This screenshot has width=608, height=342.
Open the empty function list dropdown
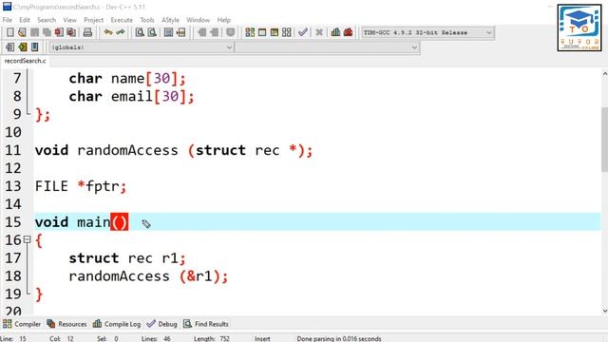point(327,47)
